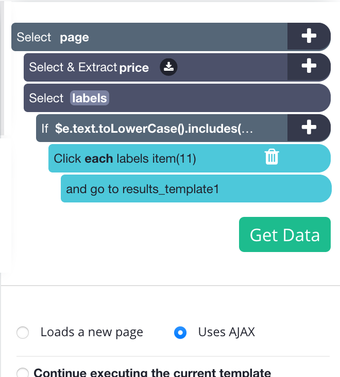340x377 pixels.
Task: Click the plus icon on the If condition
Action: 309,127
